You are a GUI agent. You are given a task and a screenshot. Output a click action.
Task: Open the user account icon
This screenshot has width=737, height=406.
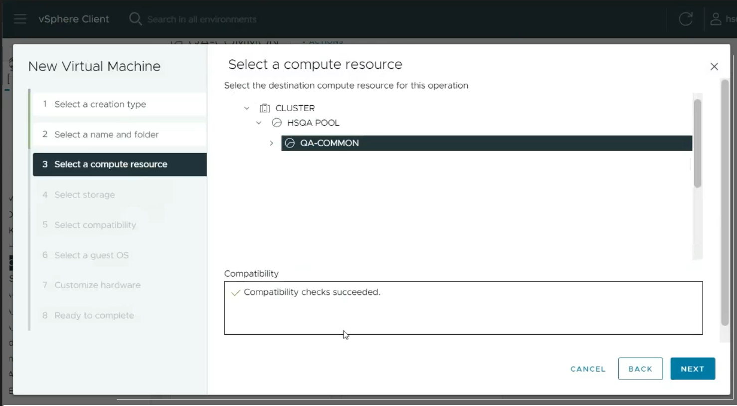coord(716,19)
